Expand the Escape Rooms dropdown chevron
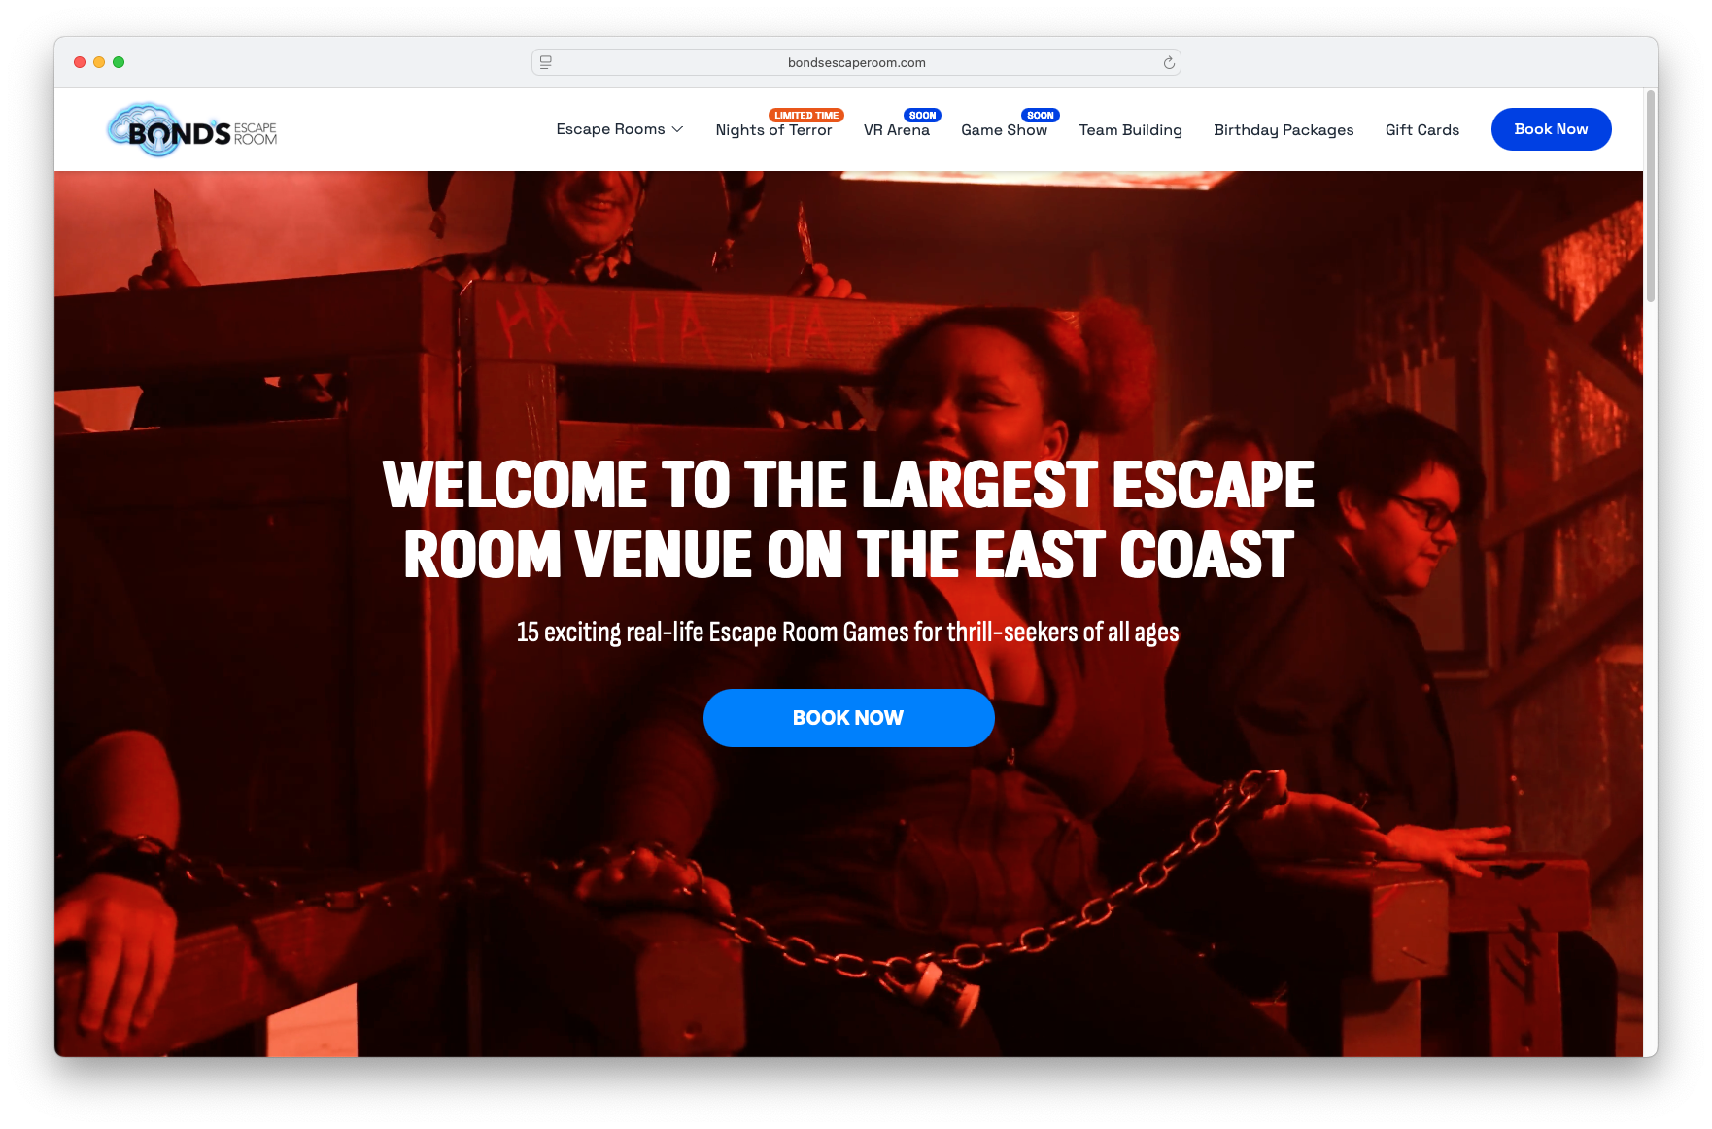This screenshot has height=1129, width=1712. pos(677,129)
